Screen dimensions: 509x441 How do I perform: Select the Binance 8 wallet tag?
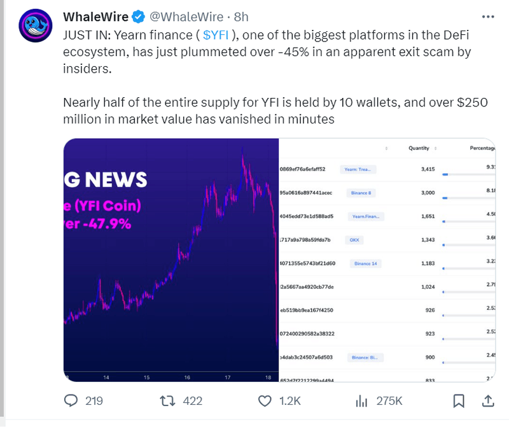click(361, 193)
